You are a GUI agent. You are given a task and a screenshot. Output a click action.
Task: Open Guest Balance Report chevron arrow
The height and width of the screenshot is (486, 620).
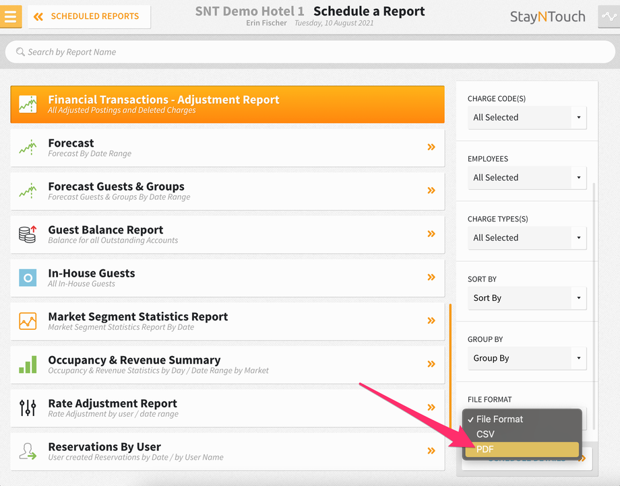pos(431,234)
